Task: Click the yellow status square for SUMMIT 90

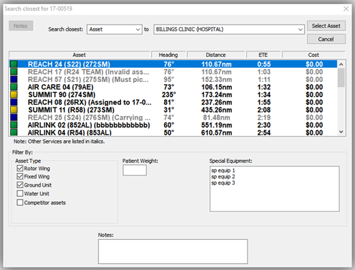Action: [x=14, y=94]
